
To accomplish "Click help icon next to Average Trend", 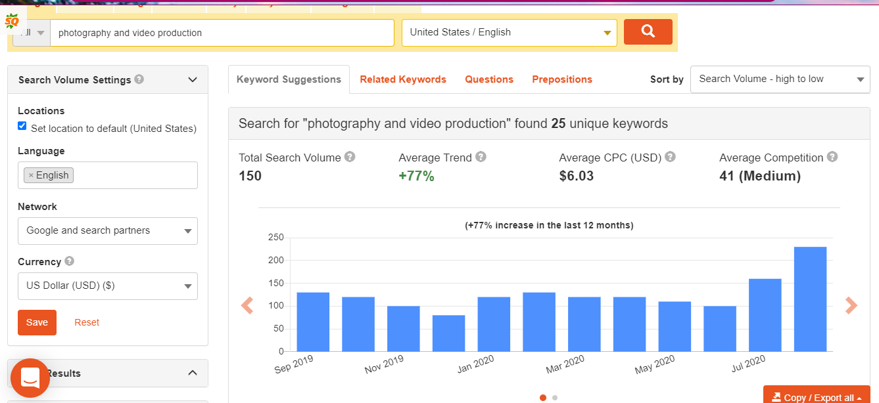I will tap(481, 157).
